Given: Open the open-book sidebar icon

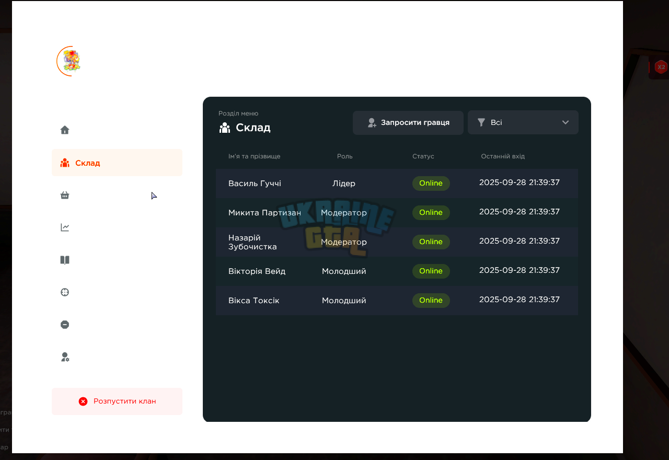Looking at the screenshot, I should click(x=65, y=260).
